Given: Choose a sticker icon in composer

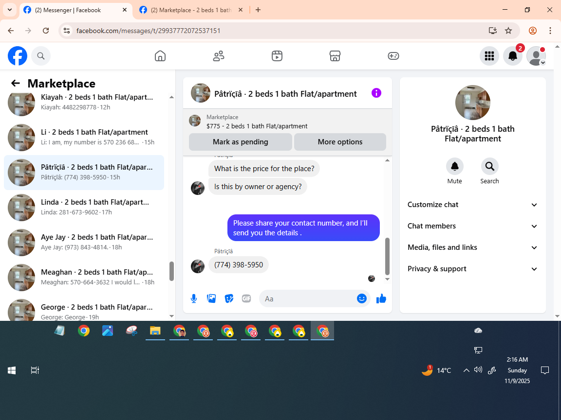Looking at the screenshot, I should [x=229, y=298].
